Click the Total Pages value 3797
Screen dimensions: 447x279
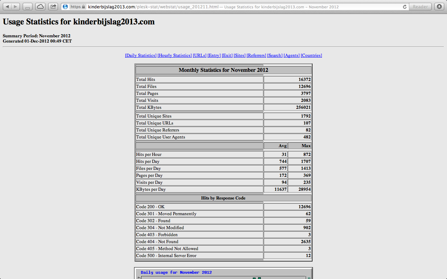(x=306, y=93)
